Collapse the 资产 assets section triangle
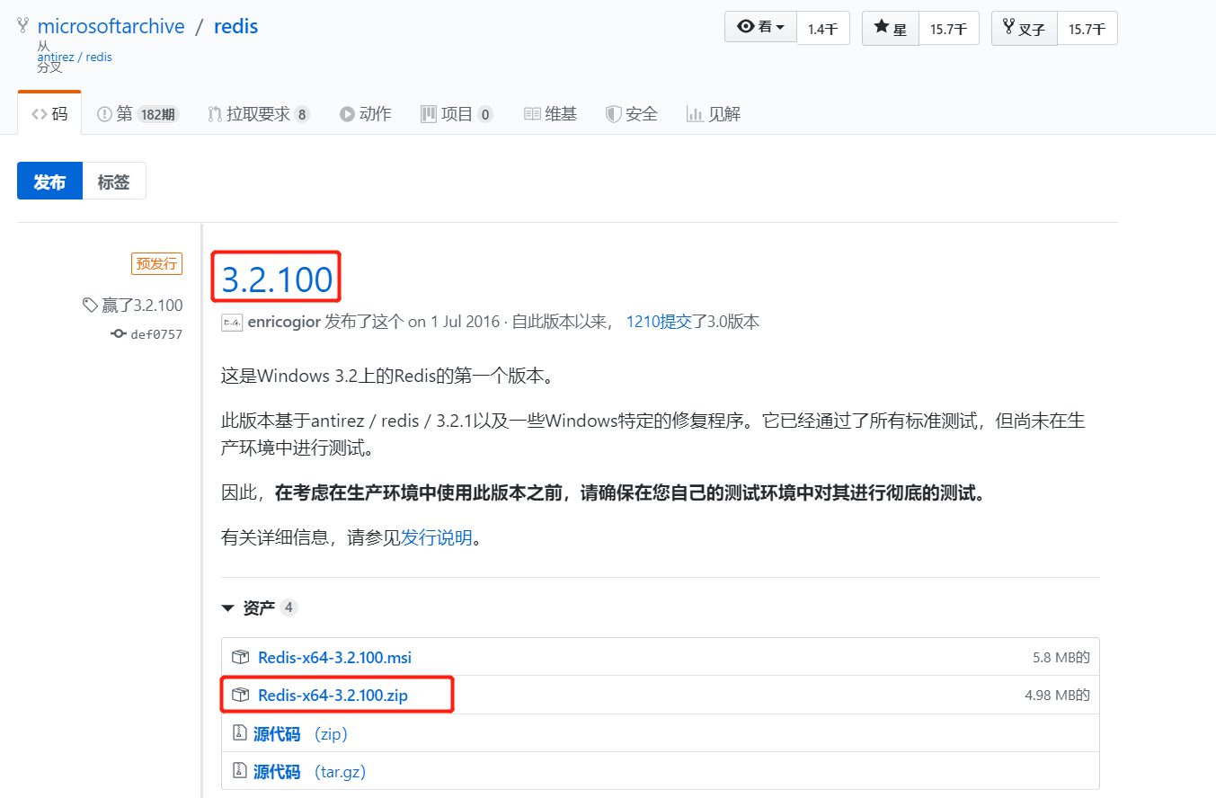Viewport: 1216px width, 798px height. [x=227, y=607]
